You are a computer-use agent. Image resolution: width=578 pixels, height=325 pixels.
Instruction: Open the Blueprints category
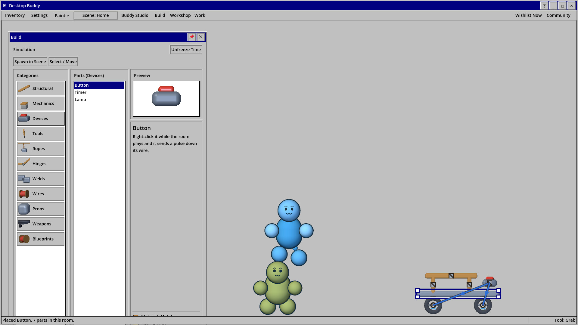point(41,239)
